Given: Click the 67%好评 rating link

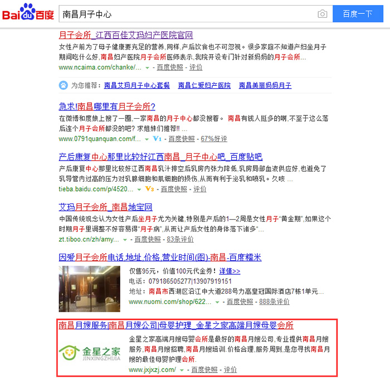Looking at the screenshot, I should (214, 139).
